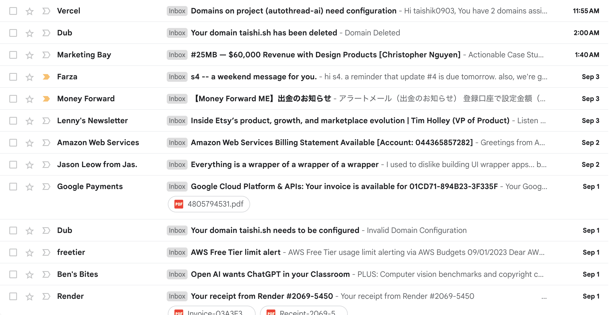Select the Ben's Bites email checkbox
This screenshot has width=611, height=315.
coord(13,274)
